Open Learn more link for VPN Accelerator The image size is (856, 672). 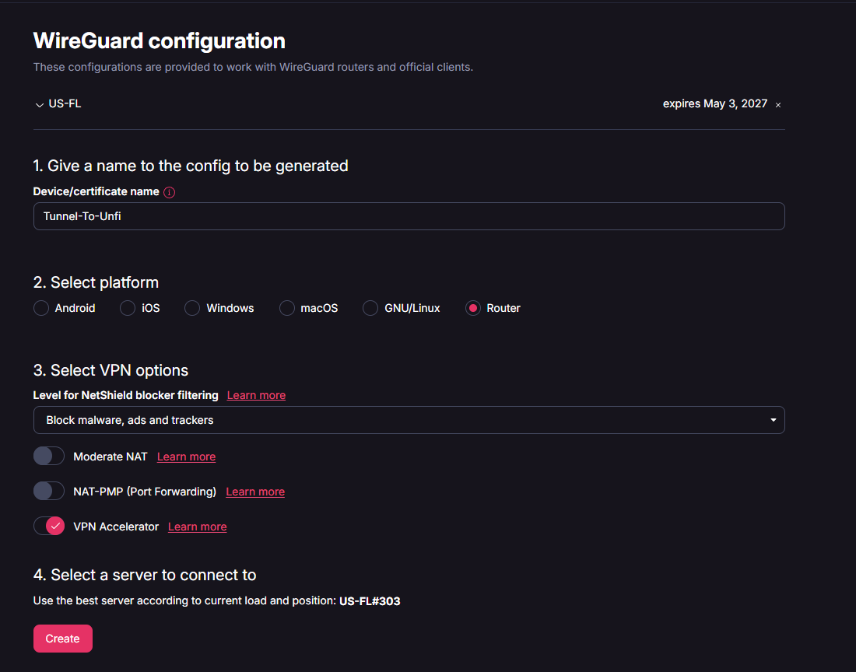(197, 527)
